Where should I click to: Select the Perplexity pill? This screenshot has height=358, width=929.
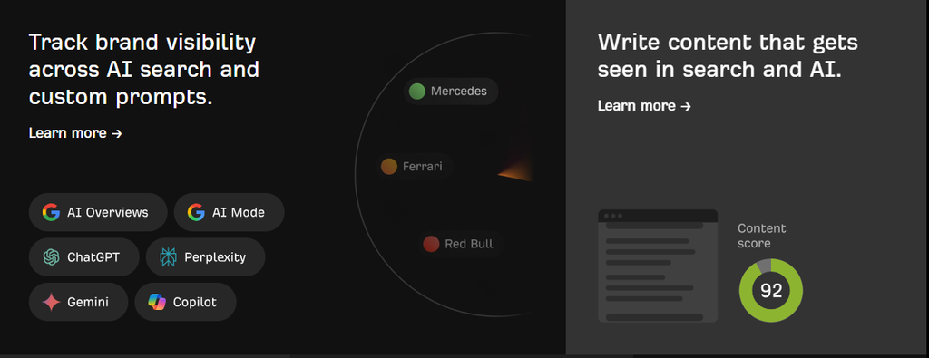206,256
